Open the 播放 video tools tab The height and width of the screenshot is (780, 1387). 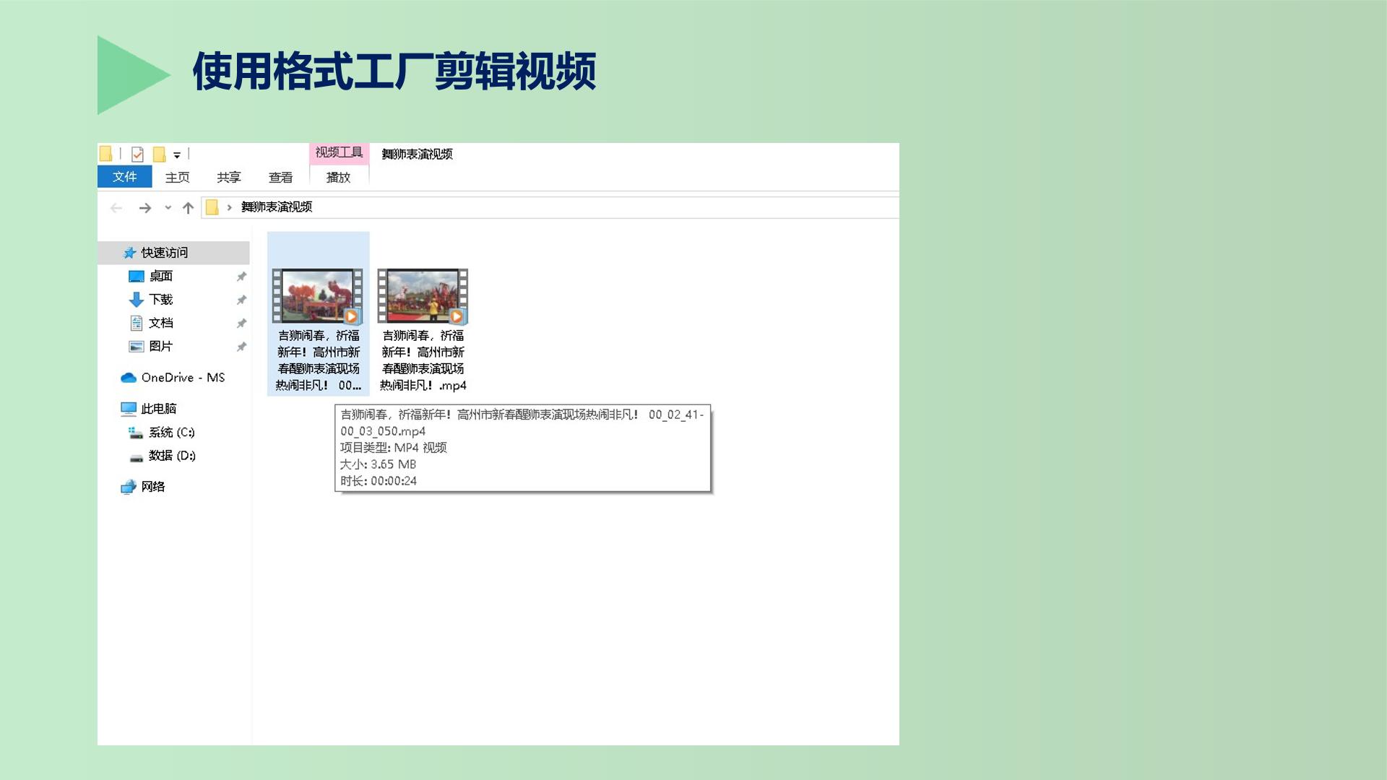[x=339, y=177]
